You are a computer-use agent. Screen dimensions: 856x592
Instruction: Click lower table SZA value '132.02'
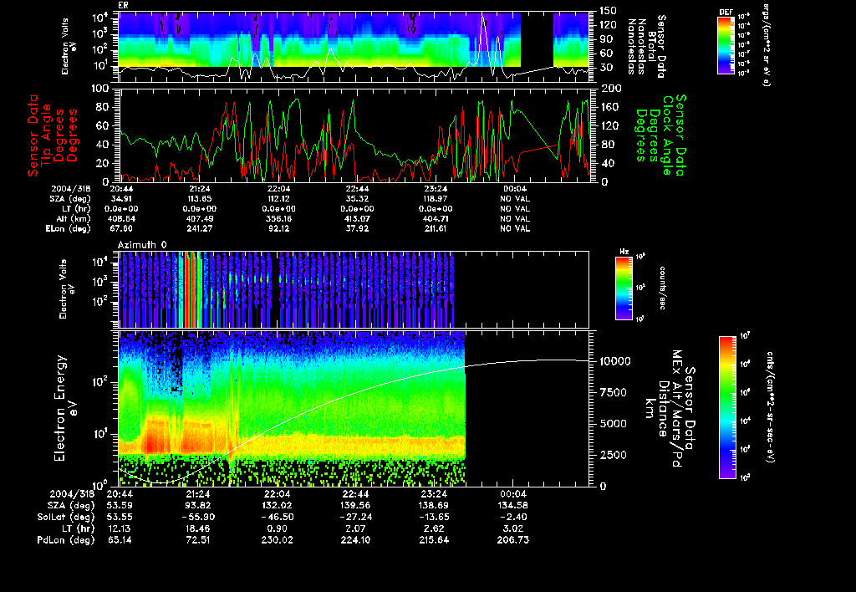pyautogui.click(x=277, y=506)
